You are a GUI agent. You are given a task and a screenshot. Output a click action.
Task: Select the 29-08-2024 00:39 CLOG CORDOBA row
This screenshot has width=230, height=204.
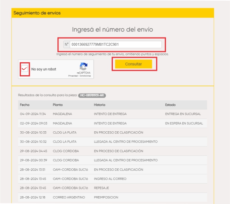[112, 160]
